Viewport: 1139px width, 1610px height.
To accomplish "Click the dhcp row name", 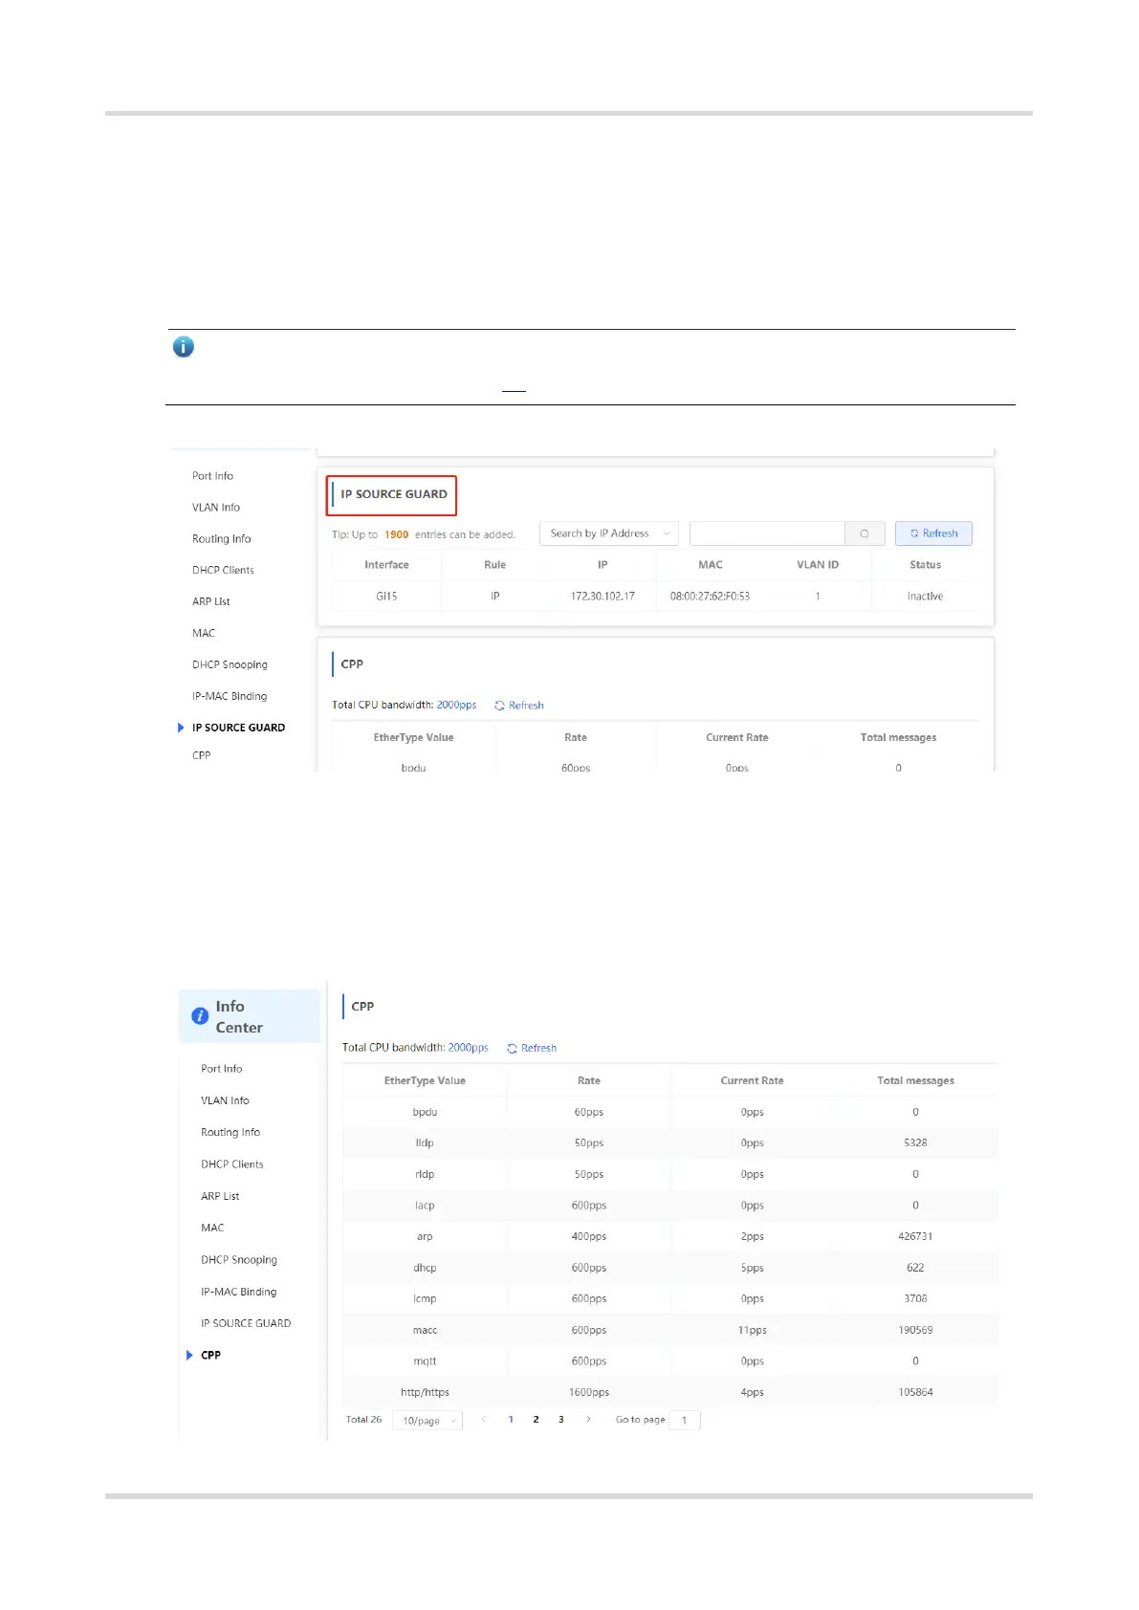I will (x=425, y=1269).
